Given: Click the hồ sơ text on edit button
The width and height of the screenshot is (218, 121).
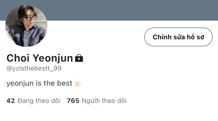Looking at the screenshot, I should (x=195, y=37).
